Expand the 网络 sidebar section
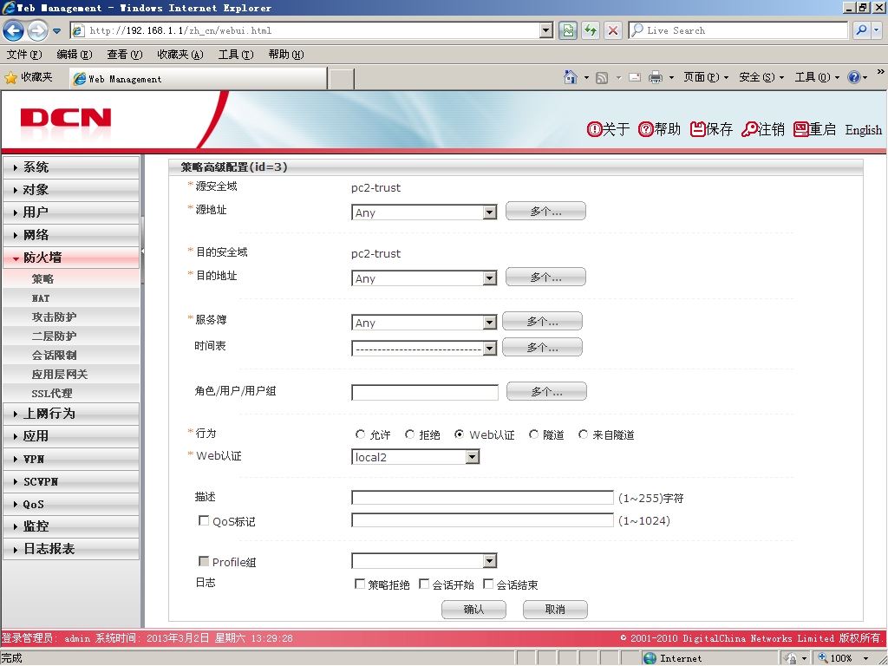Screen dimensions: 888x666 [71, 235]
